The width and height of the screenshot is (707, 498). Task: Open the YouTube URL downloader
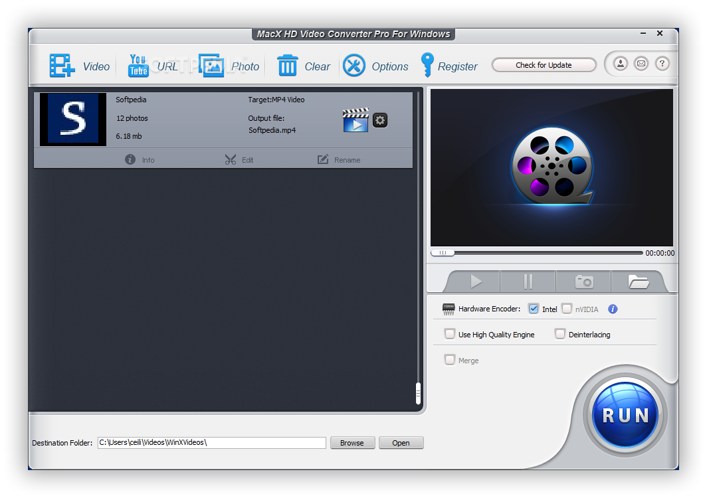point(138,66)
